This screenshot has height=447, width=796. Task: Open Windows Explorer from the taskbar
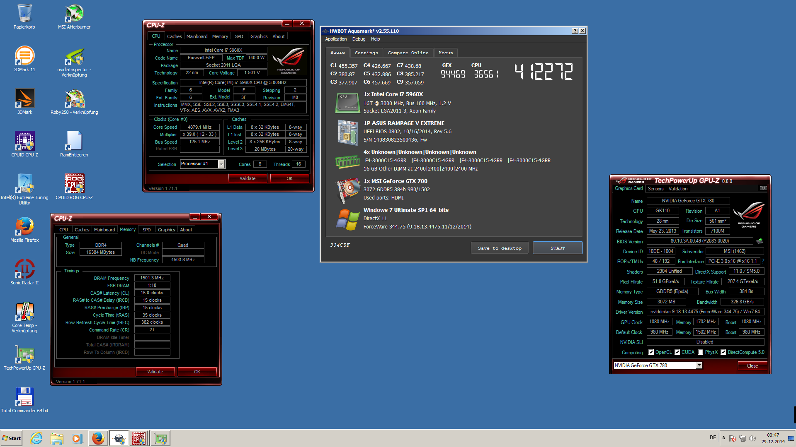point(57,438)
